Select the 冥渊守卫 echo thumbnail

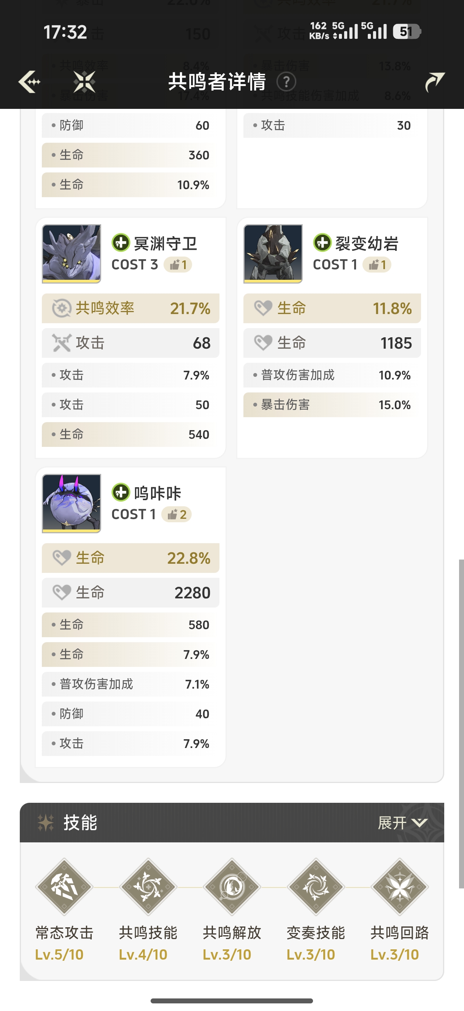click(72, 254)
